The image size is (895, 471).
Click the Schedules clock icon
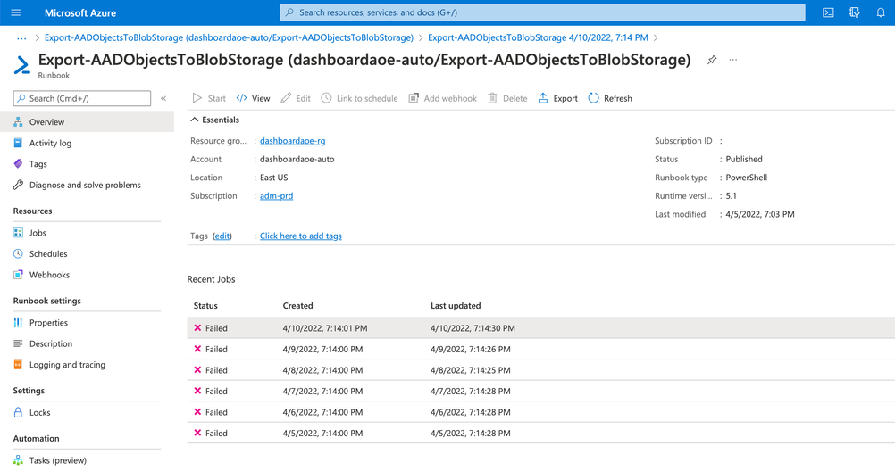tap(18, 253)
